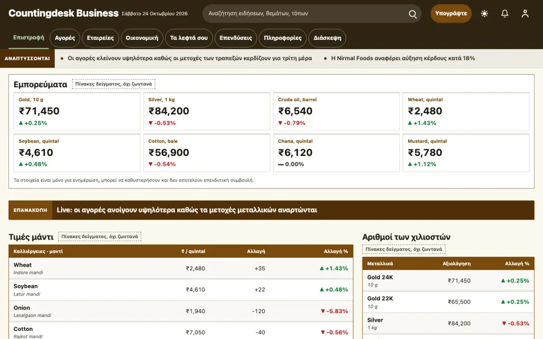Click the Wheat row in mandi table
Image resolution: width=543 pixels, height=339 pixels.
pyautogui.click(x=181, y=268)
